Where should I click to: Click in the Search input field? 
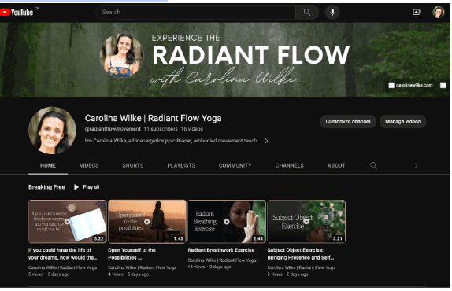(196, 12)
